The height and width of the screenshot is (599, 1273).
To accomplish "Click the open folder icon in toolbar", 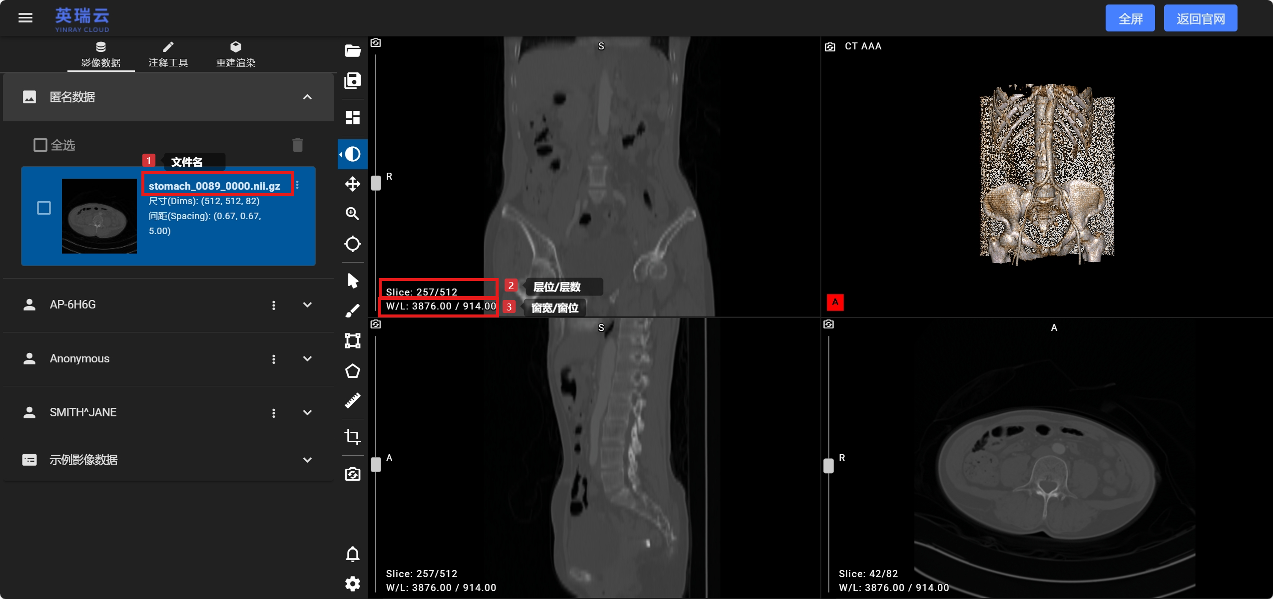I will pos(353,50).
